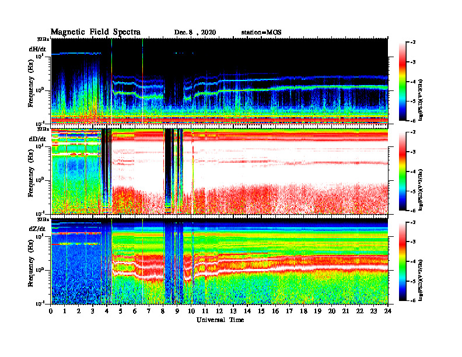Select the date text "Dec. 8, 2020"
The width and height of the screenshot is (462, 357).
tap(195, 33)
